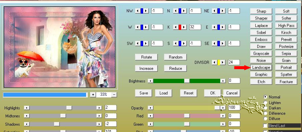Image resolution: width=302 pixels, height=132 pixels.
Task: Click the zoom out minus button
Action: pos(114,94)
